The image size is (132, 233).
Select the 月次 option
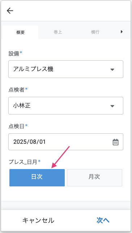coord(94,178)
